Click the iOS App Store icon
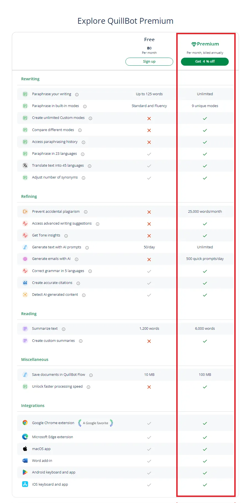 [25, 484]
